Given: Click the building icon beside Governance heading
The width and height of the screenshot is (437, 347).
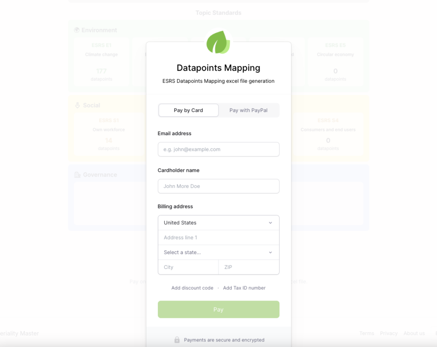Looking at the screenshot, I should click(78, 174).
